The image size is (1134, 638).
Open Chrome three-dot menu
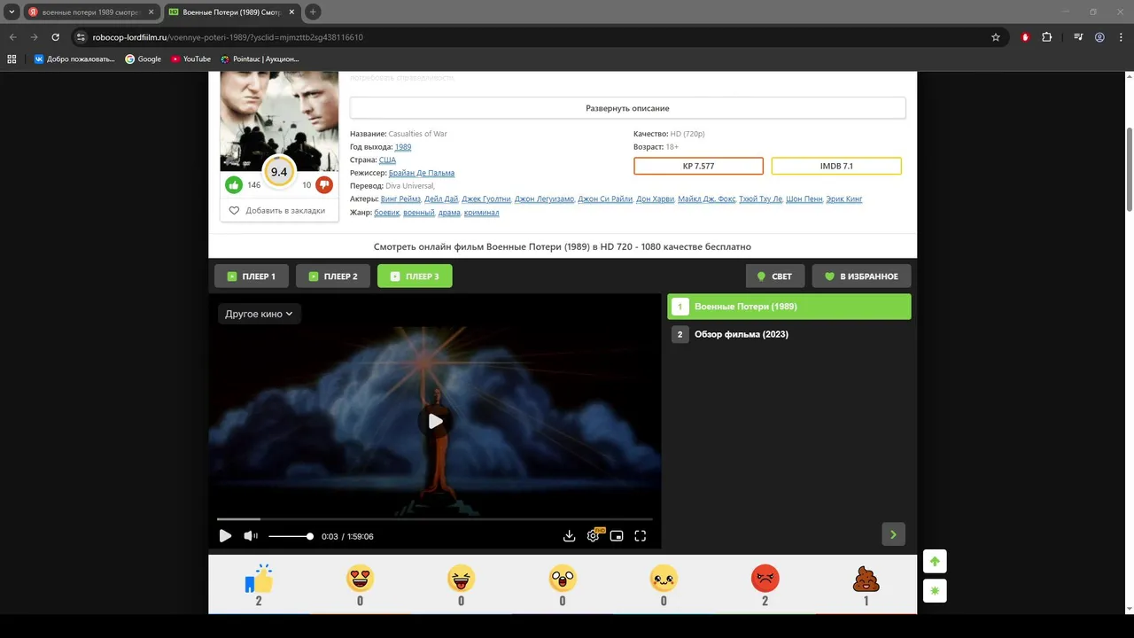point(1121,37)
